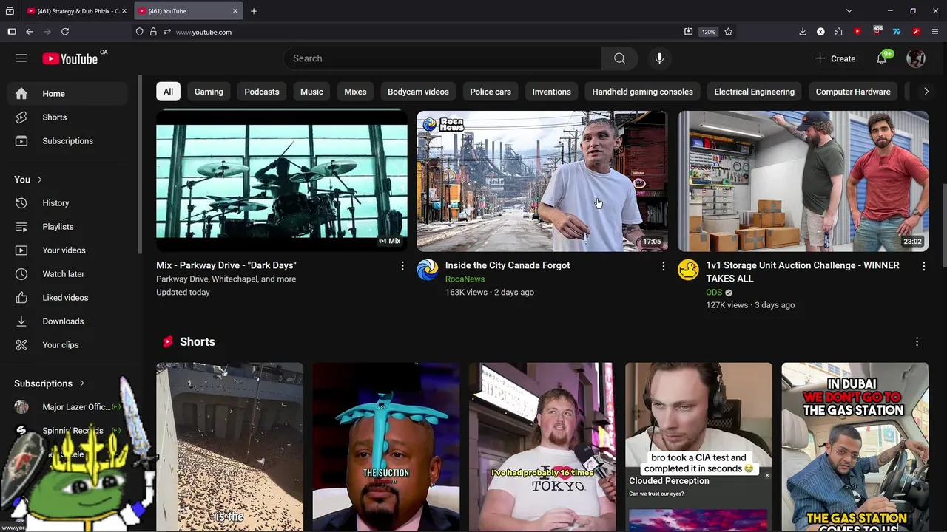
Task: Open account avatar menu
Action: coord(916,58)
